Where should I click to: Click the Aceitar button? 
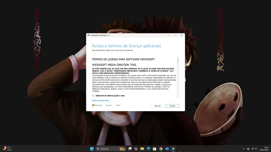coord(172,106)
